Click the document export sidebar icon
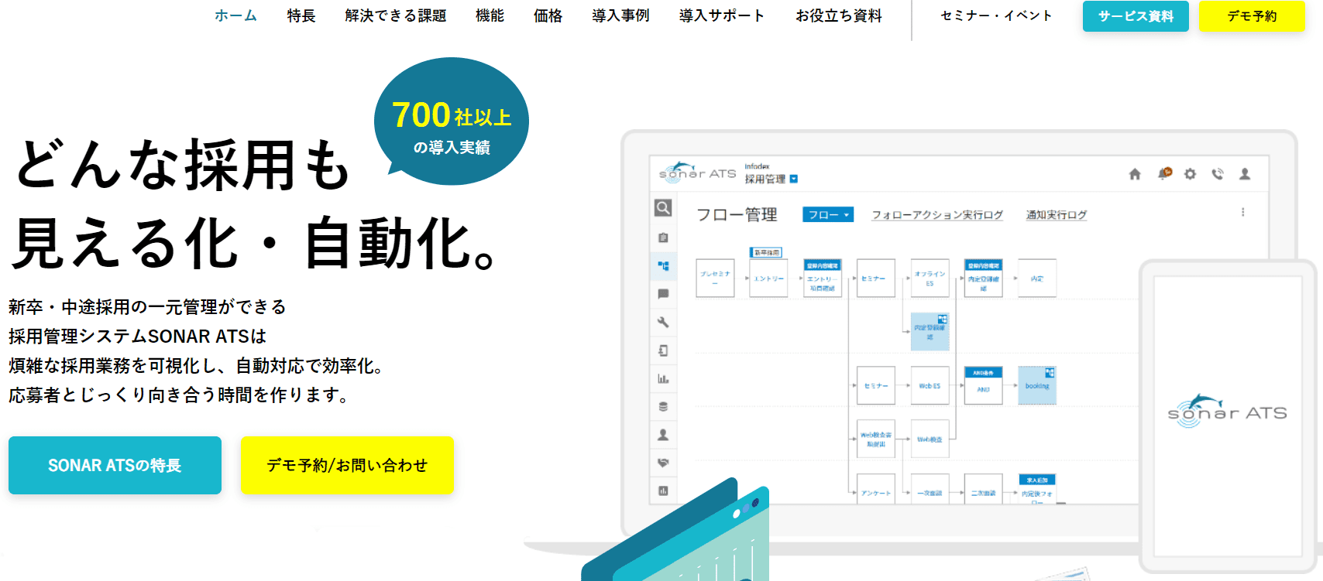This screenshot has width=1323, height=581. (663, 350)
